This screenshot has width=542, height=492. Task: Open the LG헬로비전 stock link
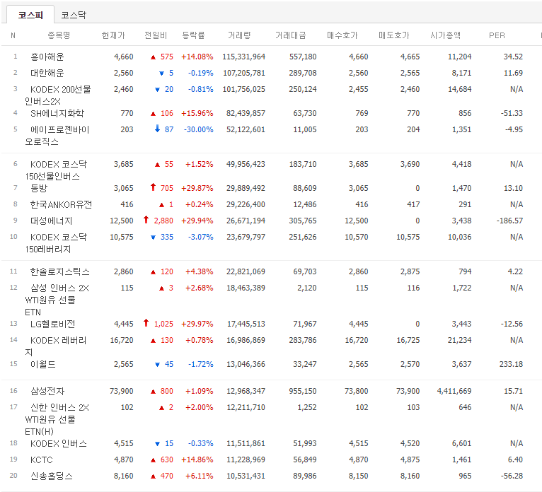[x=52, y=324]
